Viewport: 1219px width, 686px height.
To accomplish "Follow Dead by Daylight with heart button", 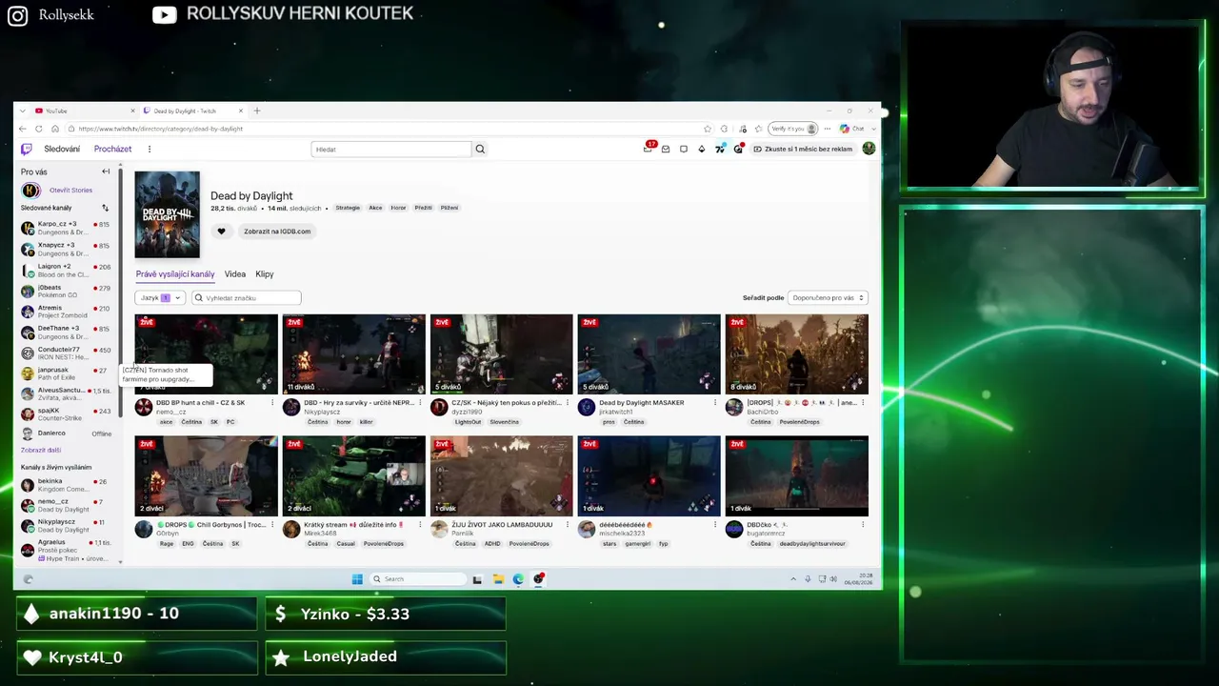I will click(222, 231).
